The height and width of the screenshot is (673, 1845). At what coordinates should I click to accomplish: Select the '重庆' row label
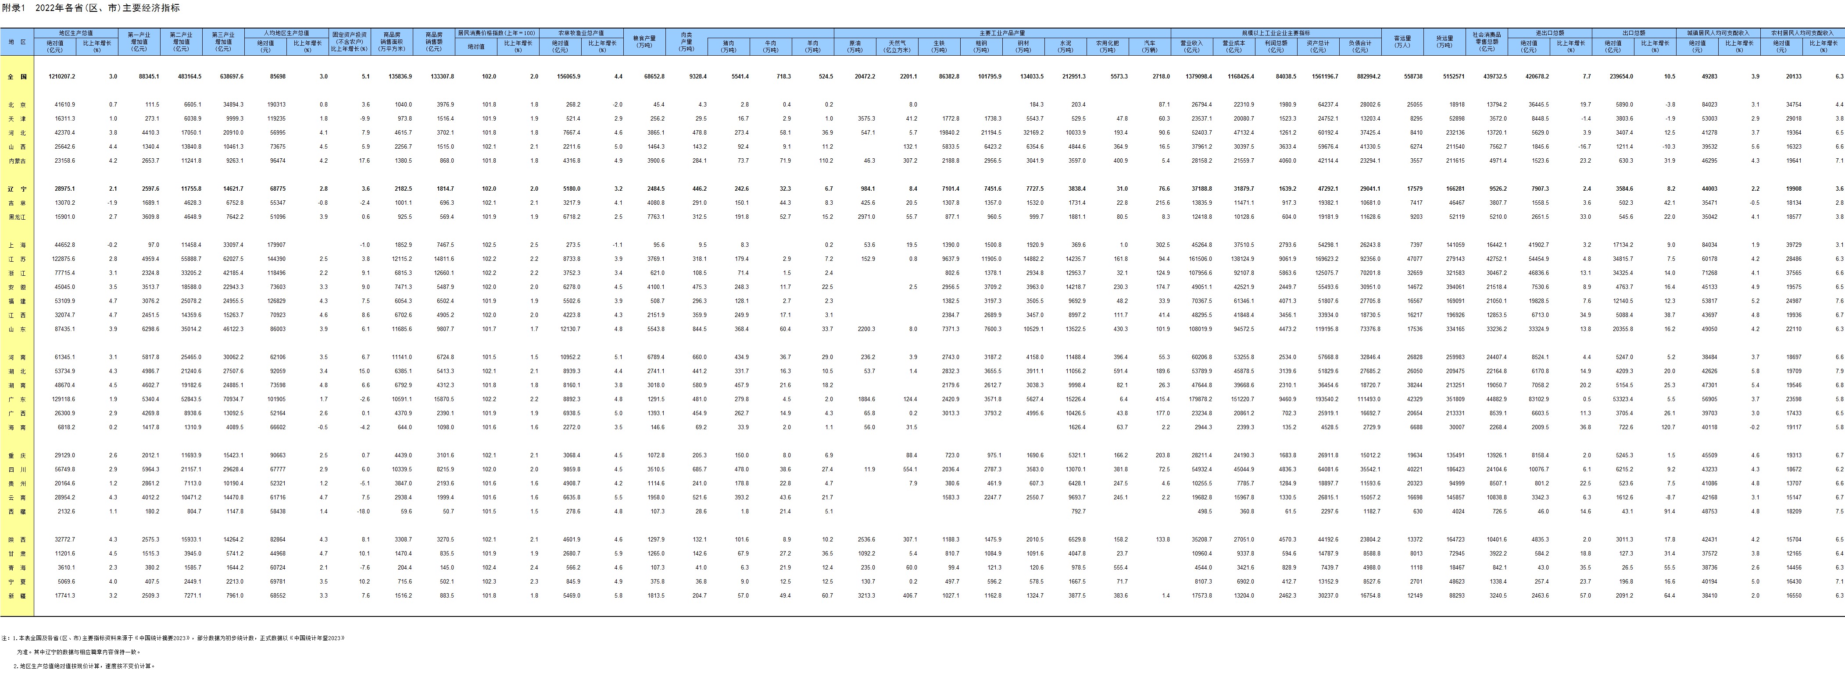click(17, 456)
